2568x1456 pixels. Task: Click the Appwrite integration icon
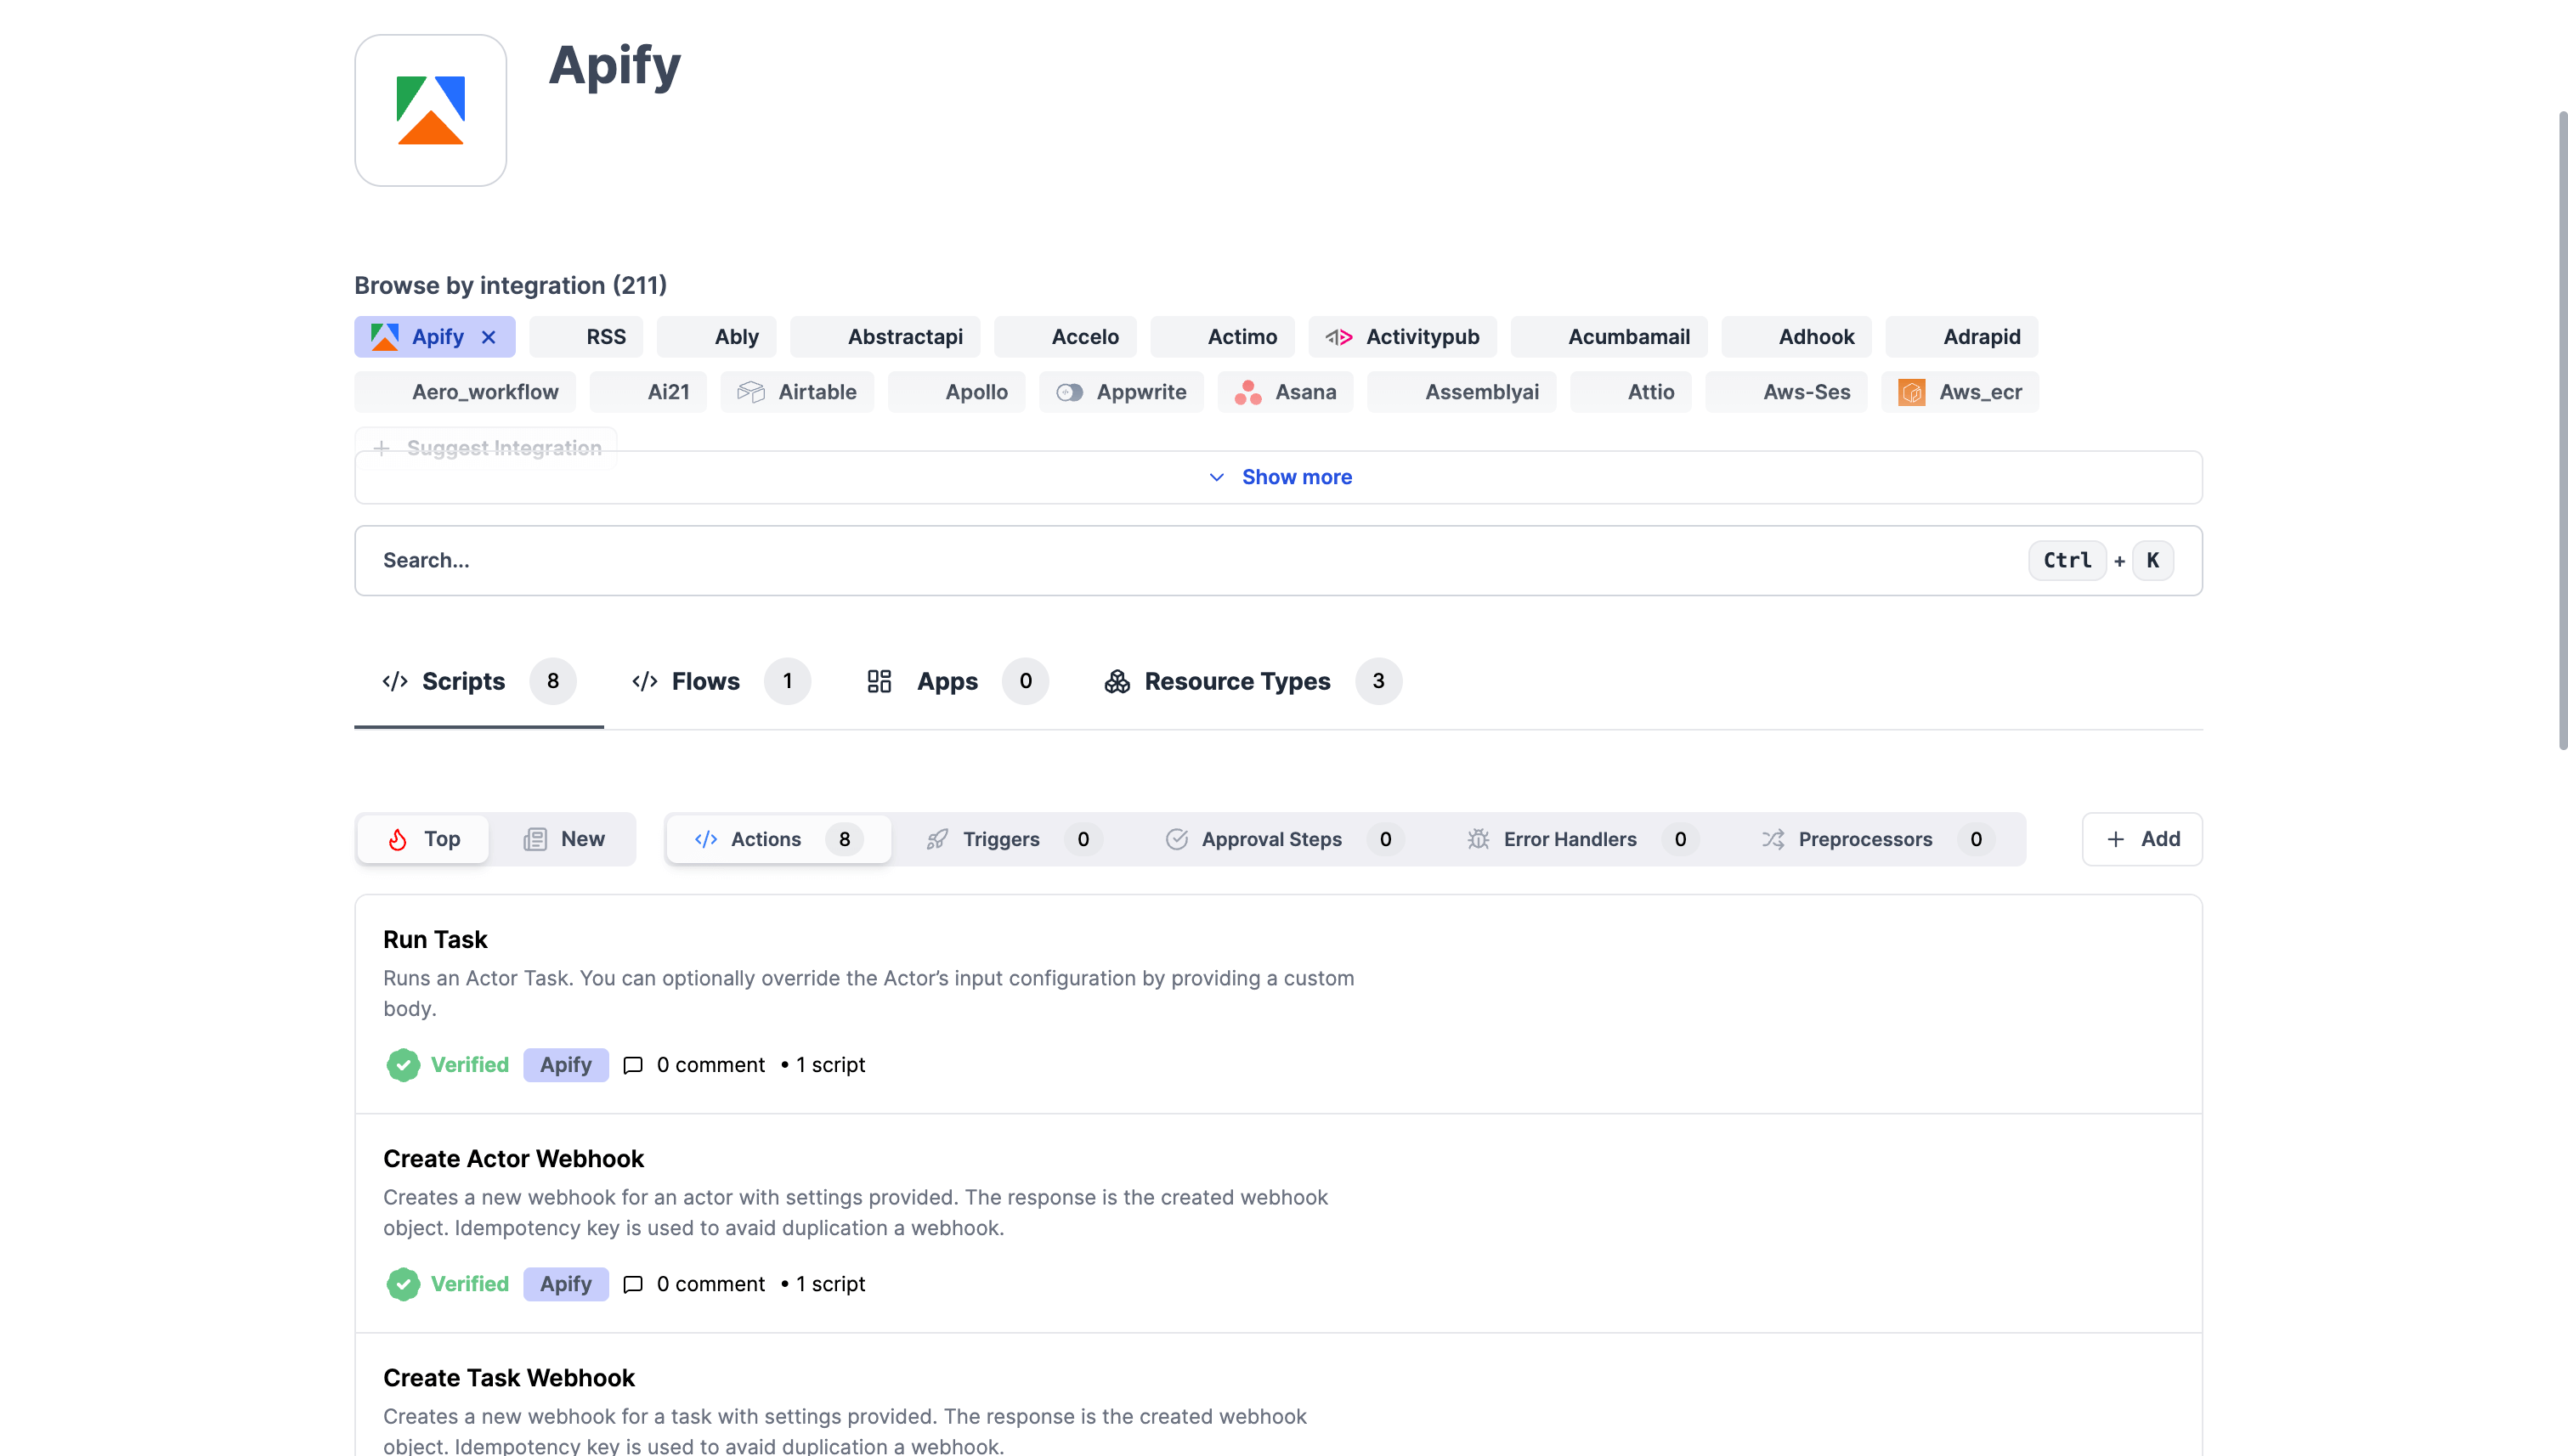pos(1071,392)
